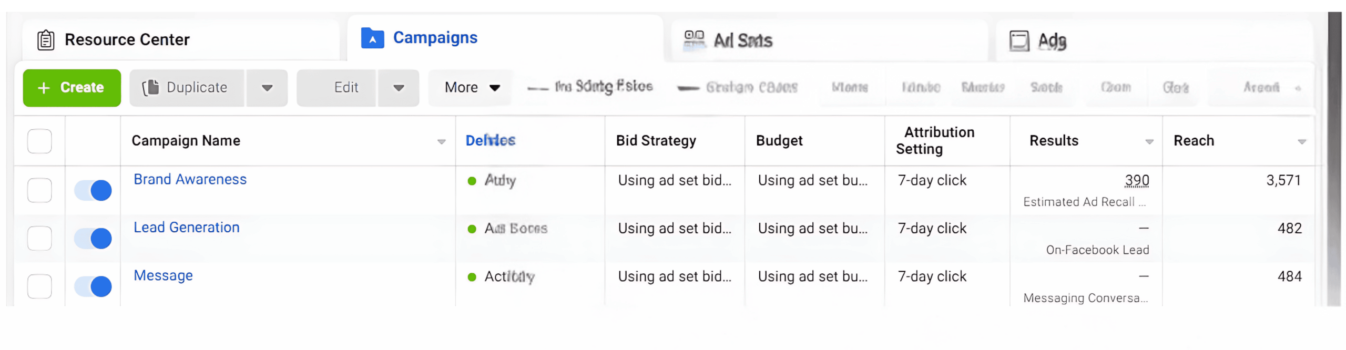This screenshot has width=1346, height=350.
Task: Expand the More menu
Action: 471,88
